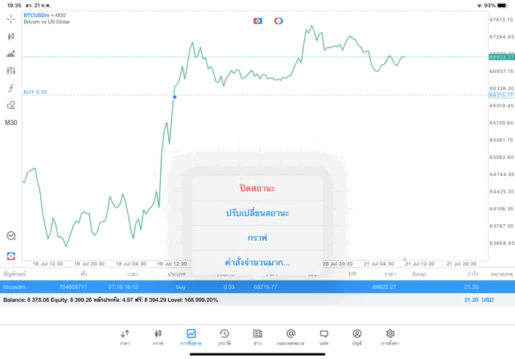
Task: Tap the BUY 0.03 position marker
Action: point(35,92)
